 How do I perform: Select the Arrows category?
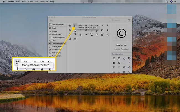(57, 31)
